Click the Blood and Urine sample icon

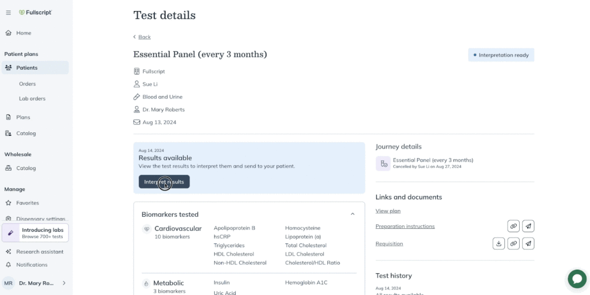[137, 97]
